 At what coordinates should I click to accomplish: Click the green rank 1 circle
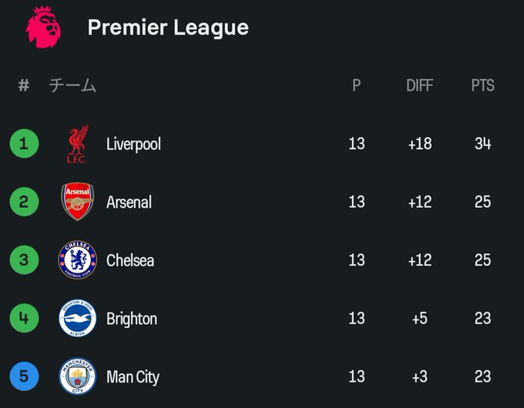pos(24,143)
